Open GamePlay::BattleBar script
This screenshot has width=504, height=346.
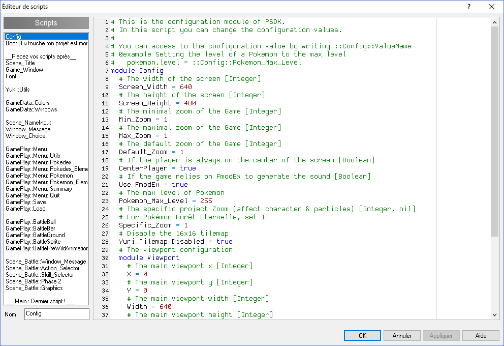point(46,228)
